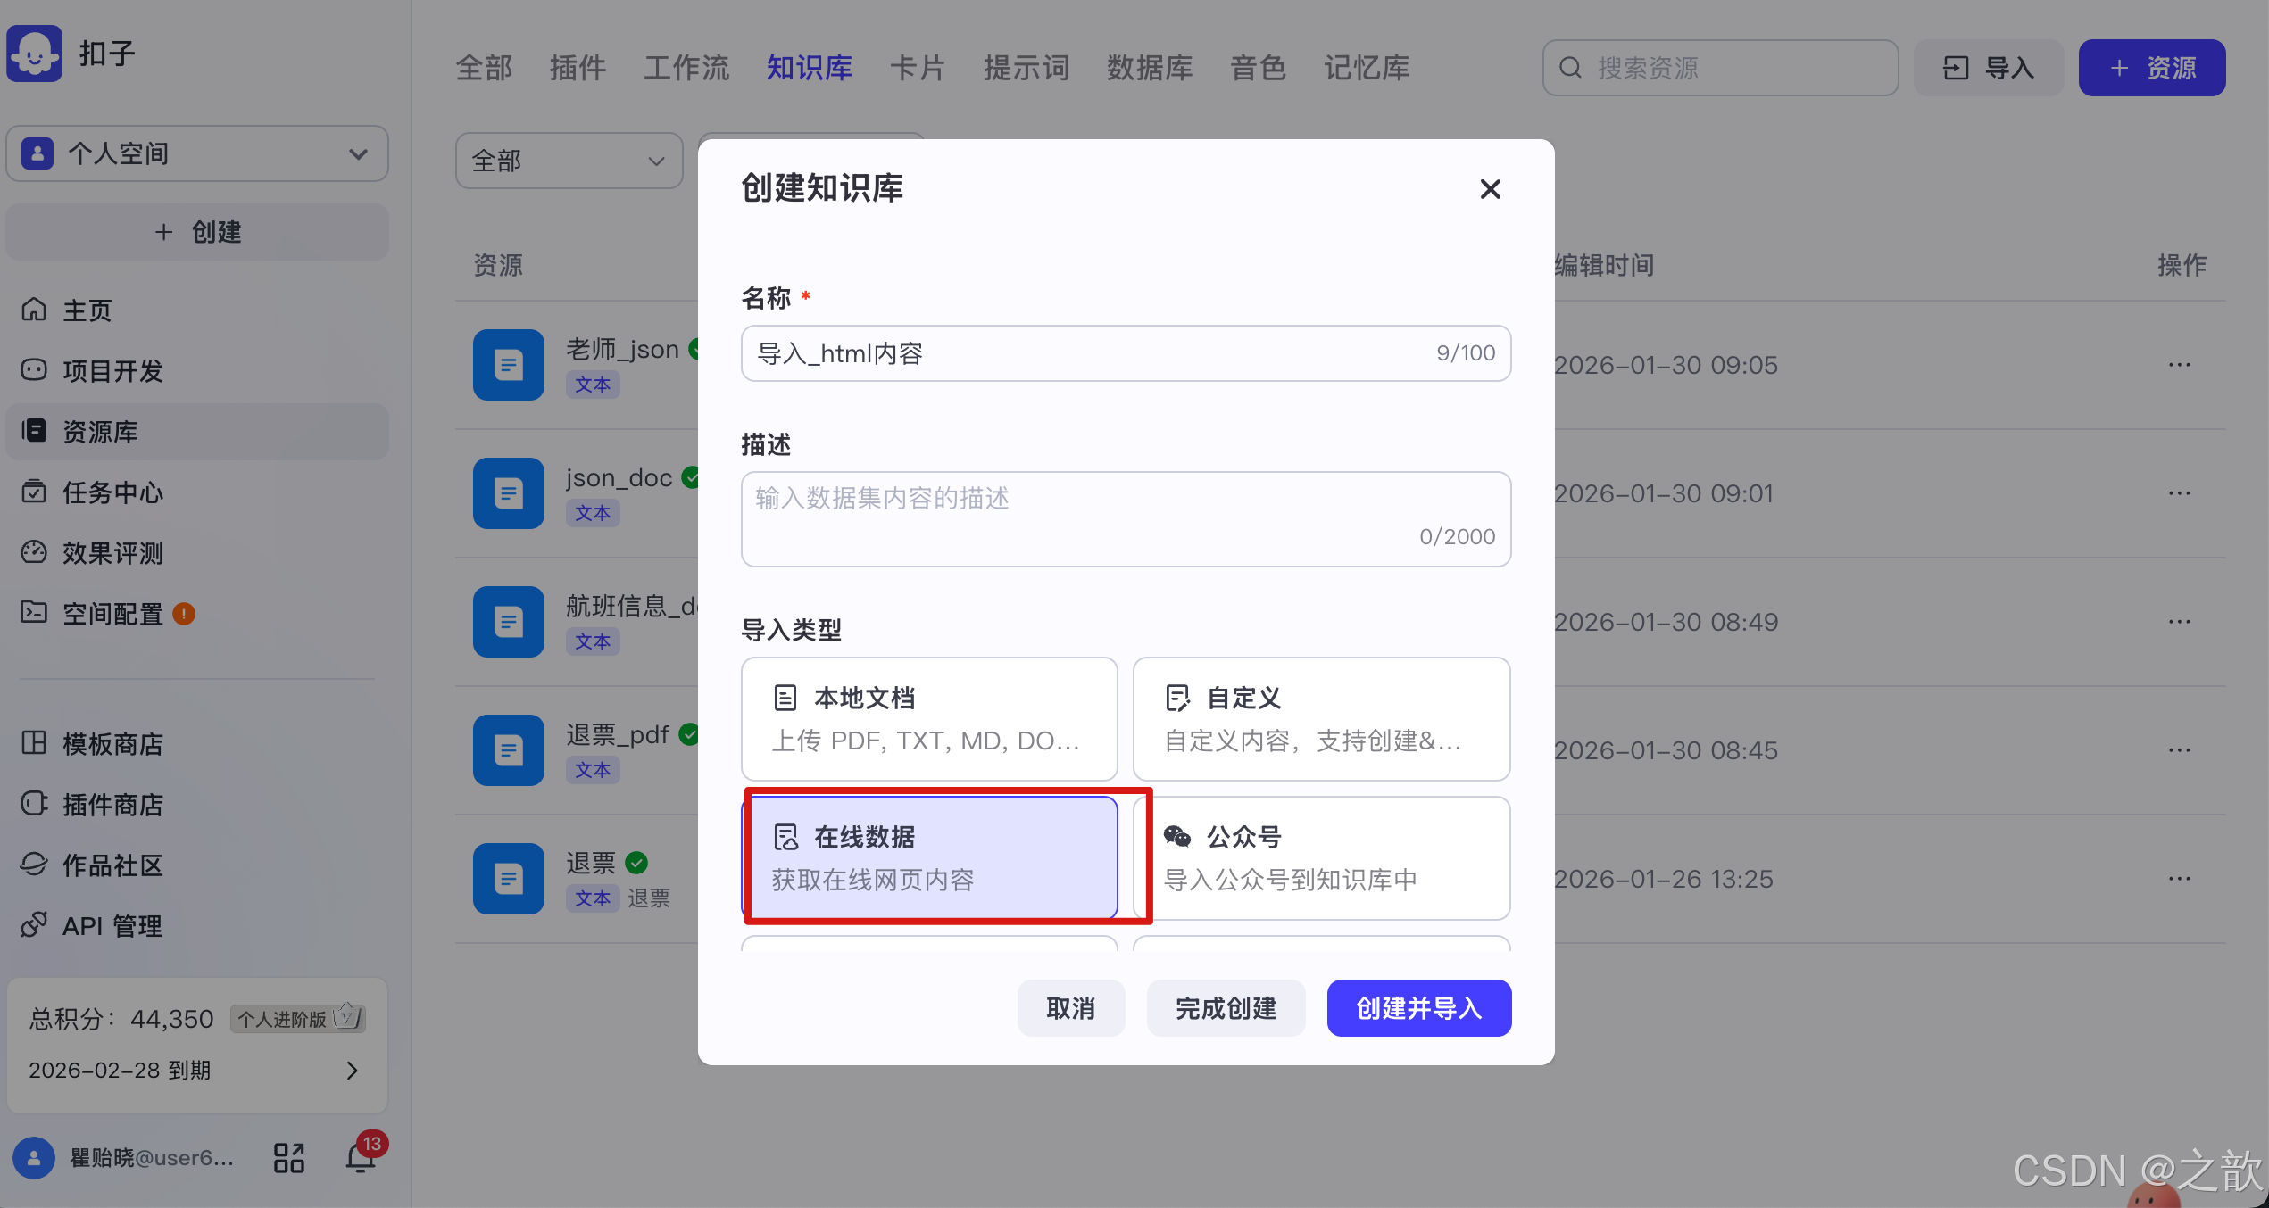This screenshot has width=2269, height=1208.
Task: Open the notification bell with badge 13
Action: (361, 1157)
